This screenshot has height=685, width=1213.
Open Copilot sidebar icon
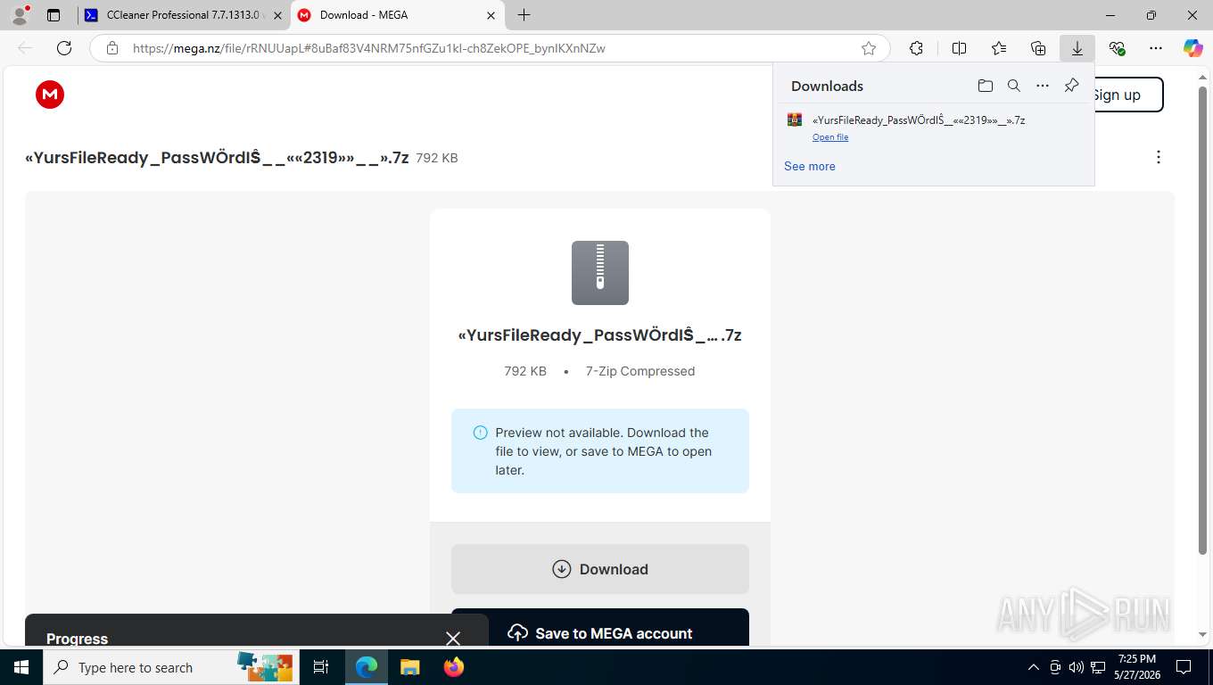[x=1193, y=48]
